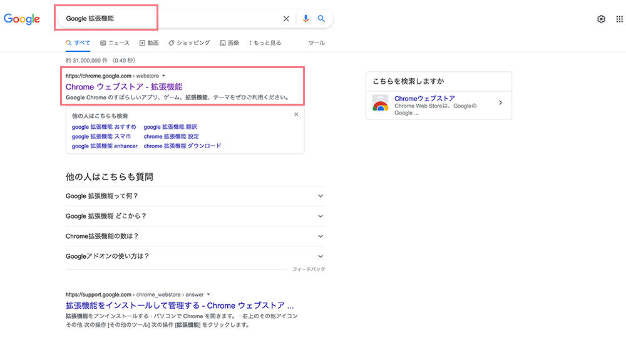This screenshot has width=626, height=340.
Task: Open settings gear icon
Action: (601, 19)
